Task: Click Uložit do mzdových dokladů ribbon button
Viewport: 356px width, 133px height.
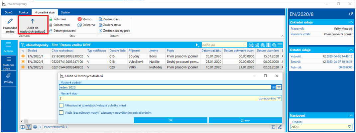Action: [x=33, y=25]
